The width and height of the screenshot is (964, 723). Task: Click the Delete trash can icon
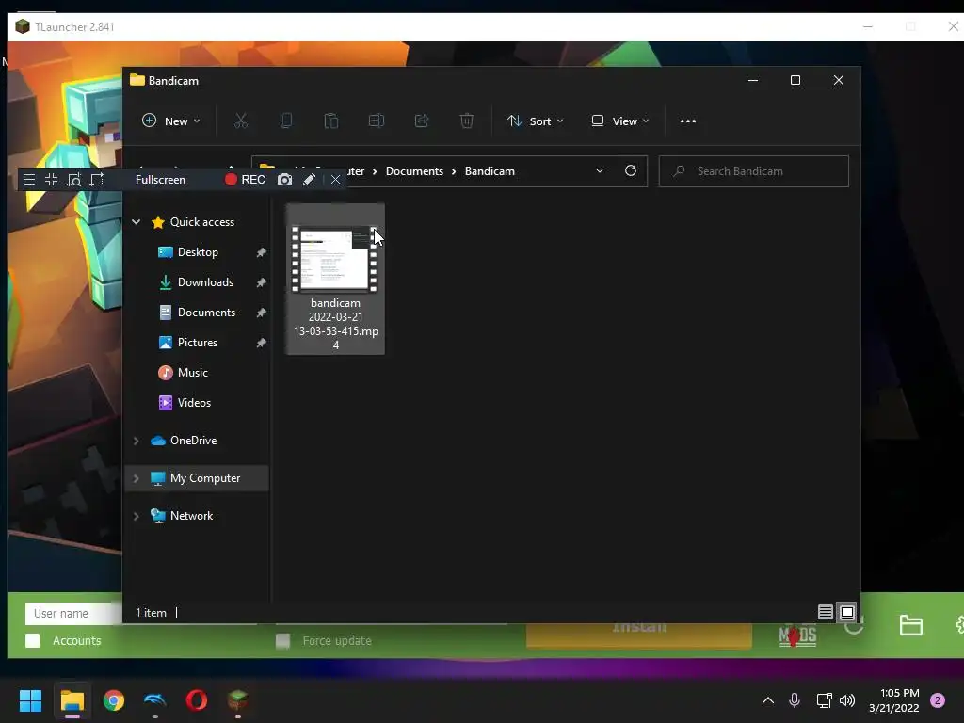tap(467, 121)
